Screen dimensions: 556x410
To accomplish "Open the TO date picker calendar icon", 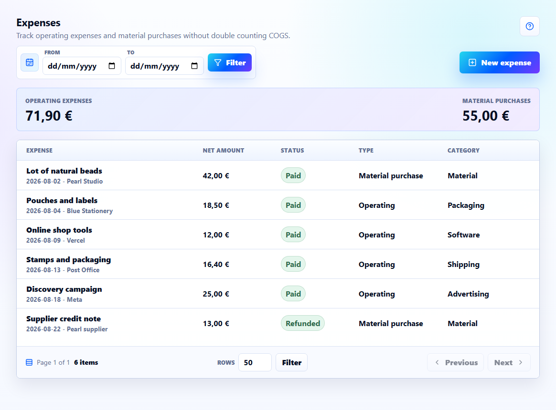I will (194, 66).
